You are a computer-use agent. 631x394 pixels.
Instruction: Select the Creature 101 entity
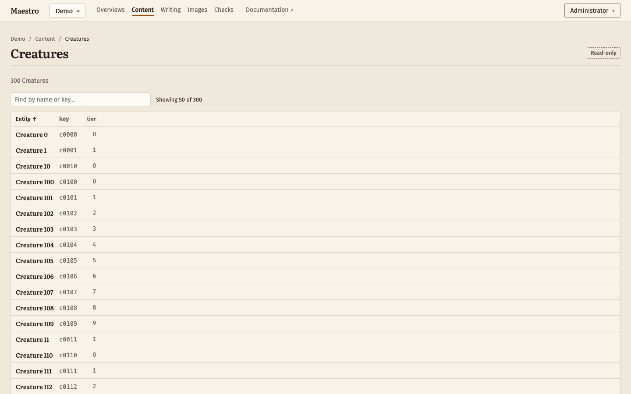(34, 198)
